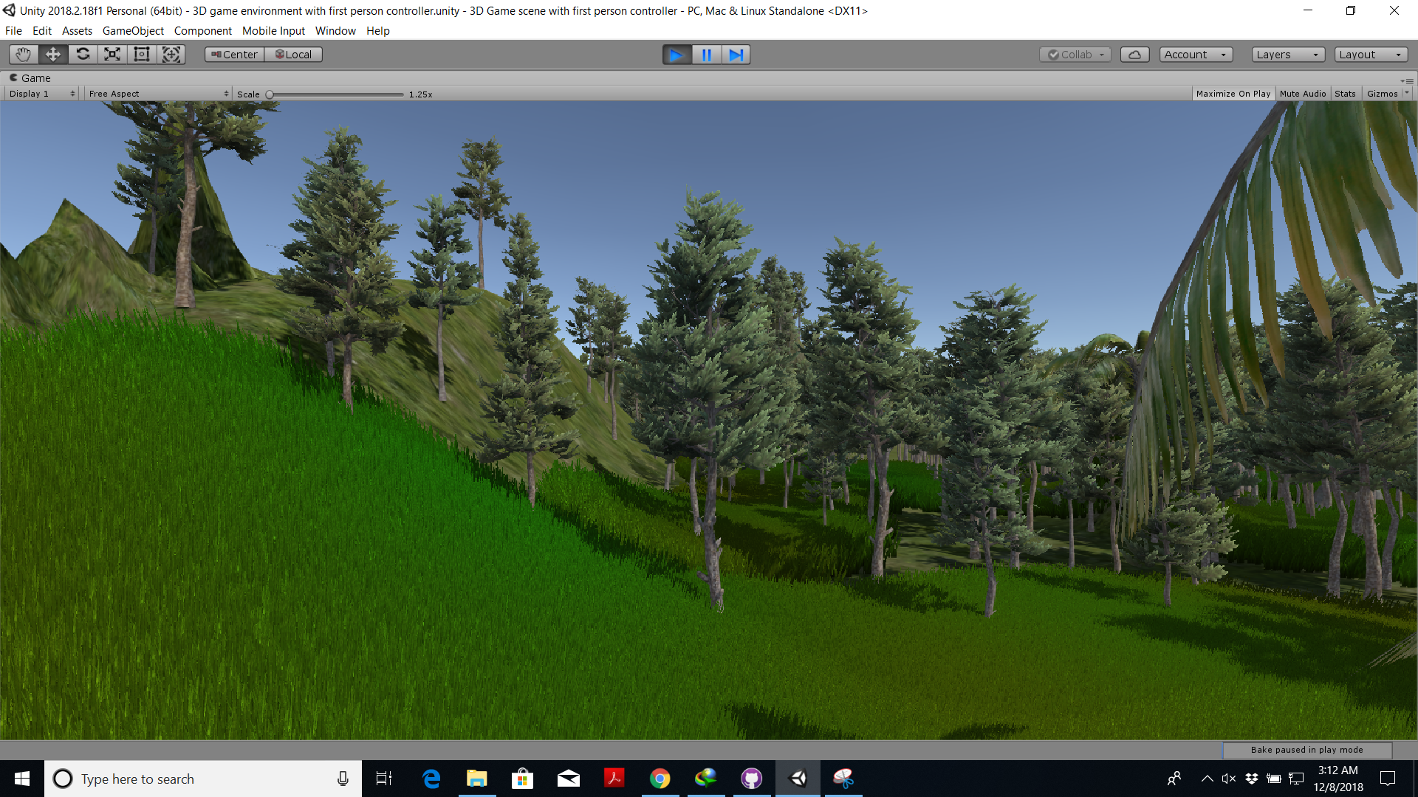Open the Layers dropdown

[x=1287, y=55]
